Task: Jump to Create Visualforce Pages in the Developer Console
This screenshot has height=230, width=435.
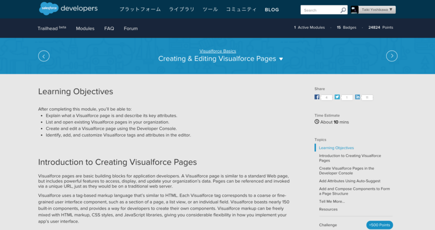Action: (x=346, y=171)
